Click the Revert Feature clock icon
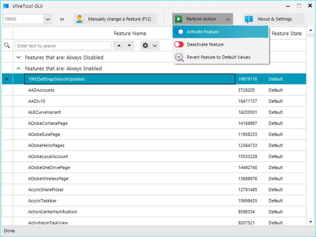 [x=179, y=57]
